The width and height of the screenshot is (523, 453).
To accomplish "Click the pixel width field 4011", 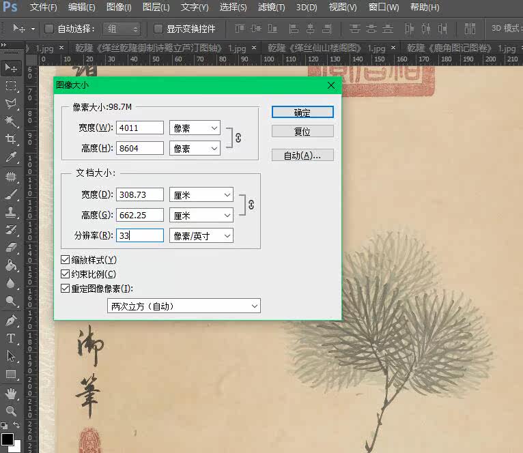I will tap(140, 128).
